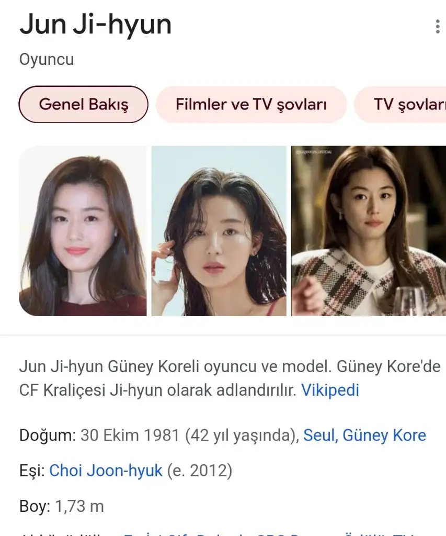Click the Eşi label

click(x=32, y=471)
